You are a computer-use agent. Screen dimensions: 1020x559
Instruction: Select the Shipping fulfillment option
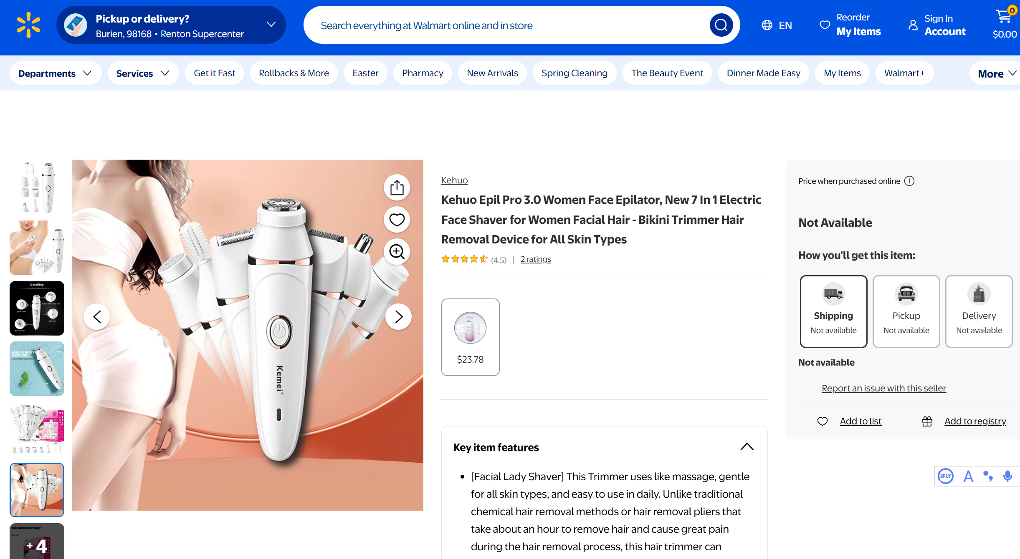(x=833, y=311)
